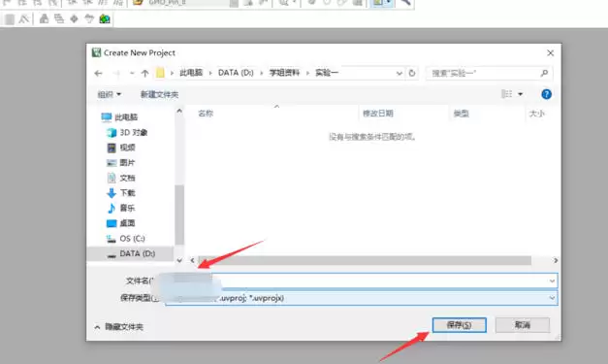The image size is (608, 364).
Task: Open help with the blue question mark
Action: (546, 94)
